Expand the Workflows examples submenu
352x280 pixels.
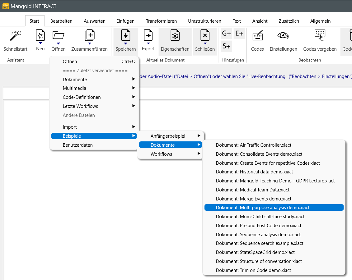point(170,154)
